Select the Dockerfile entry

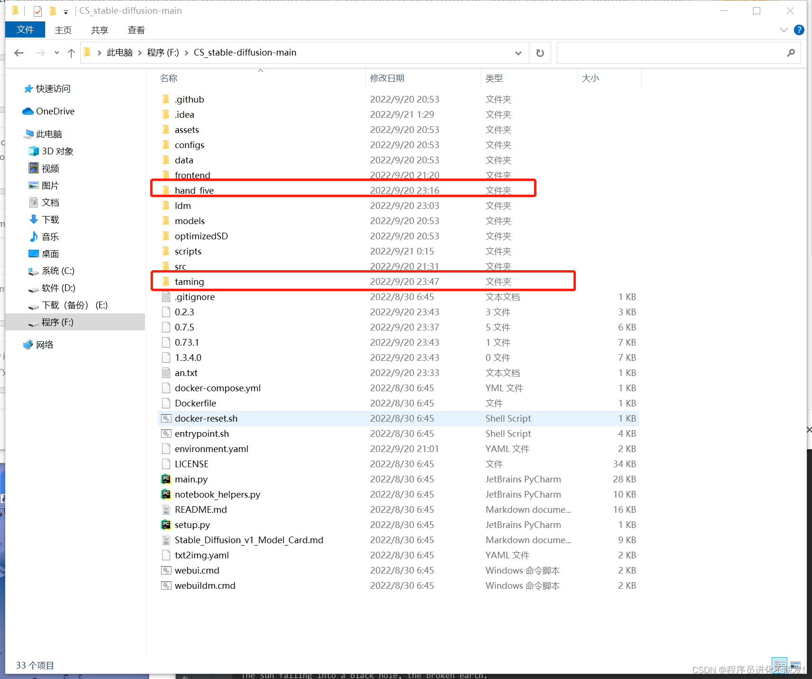coord(195,403)
